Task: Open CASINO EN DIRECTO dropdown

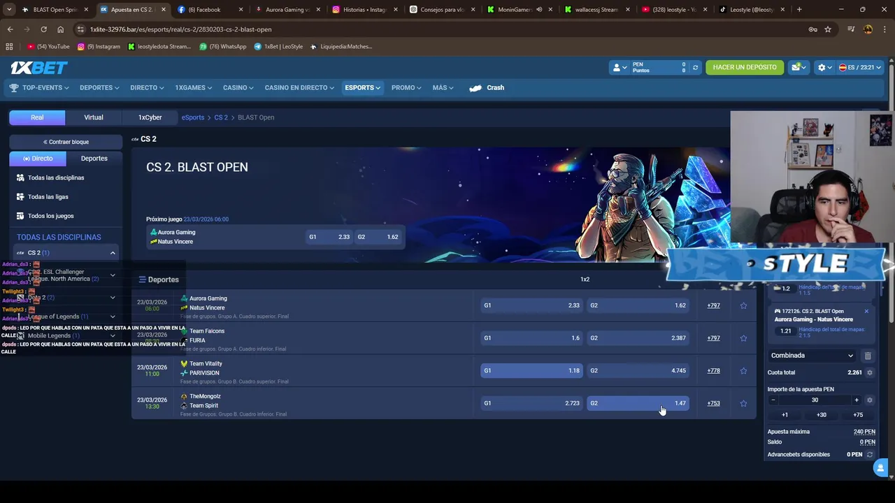Action: point(299,87)
